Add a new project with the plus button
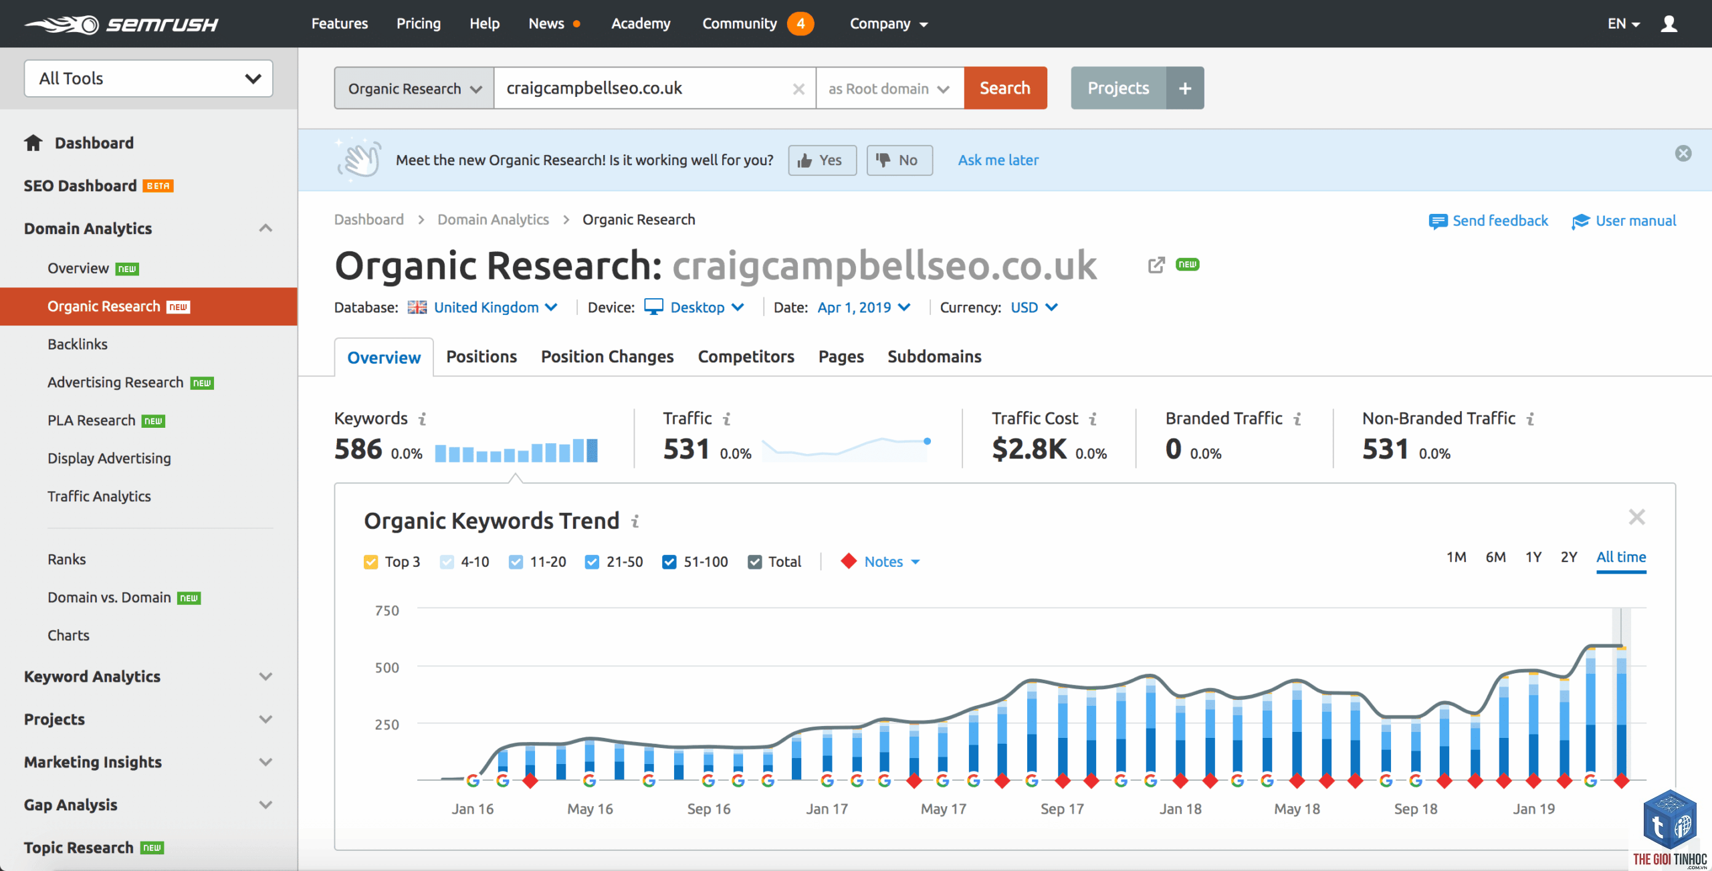The image size is (1712, 871). coord(1185,88)
